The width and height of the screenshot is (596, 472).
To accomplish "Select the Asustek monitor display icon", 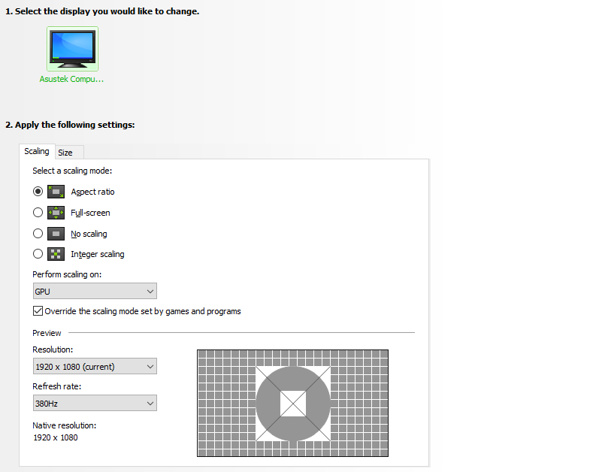I will coord(73,48).
